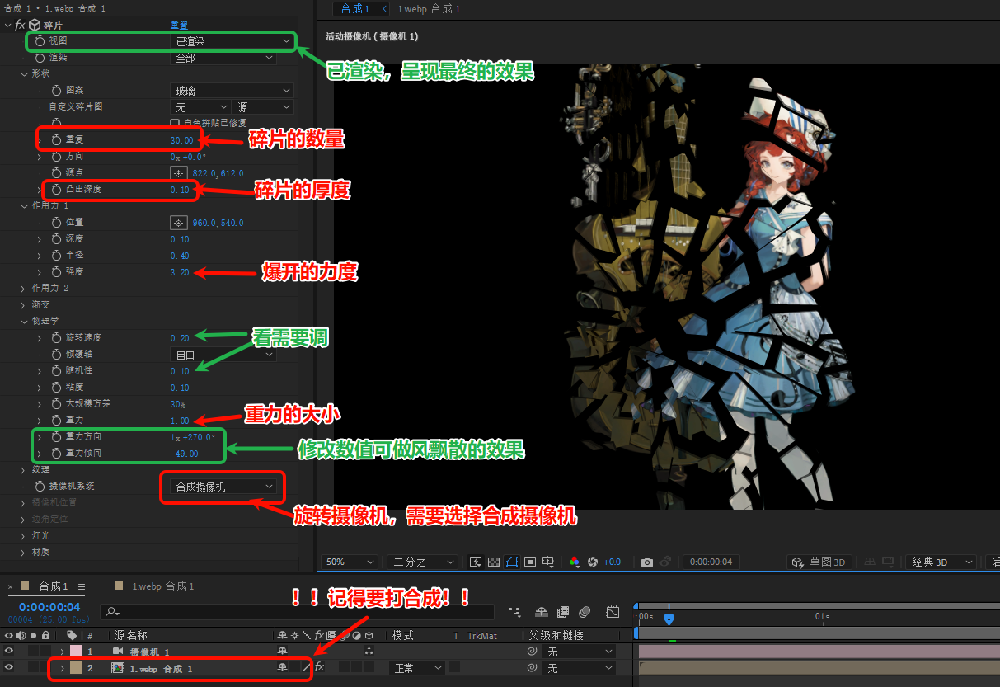Toggle stopwatch for 旋转速度 property
1000x687 pixels.
point(56,338)
